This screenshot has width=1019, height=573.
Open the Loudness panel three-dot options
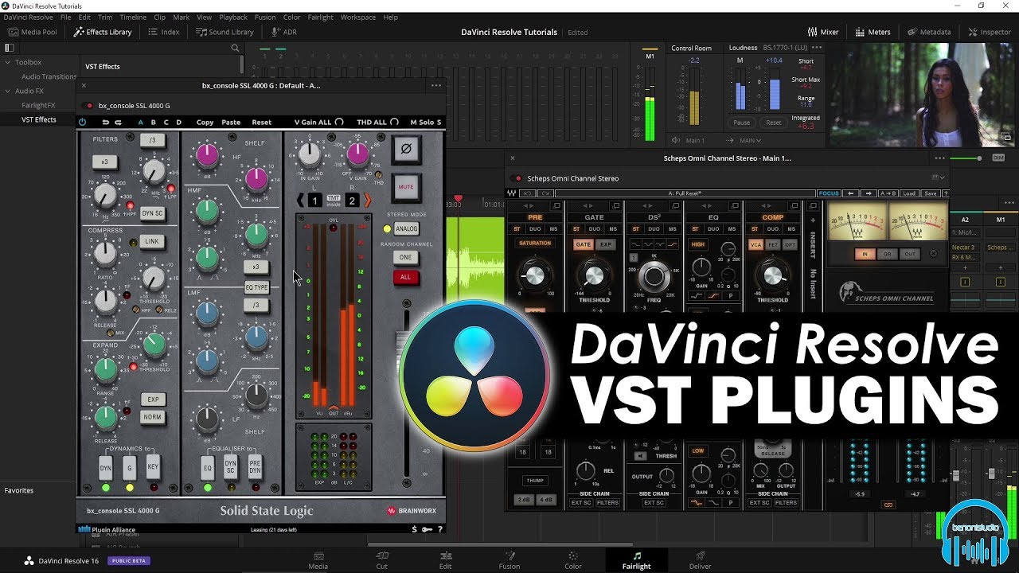click(817, 48)
